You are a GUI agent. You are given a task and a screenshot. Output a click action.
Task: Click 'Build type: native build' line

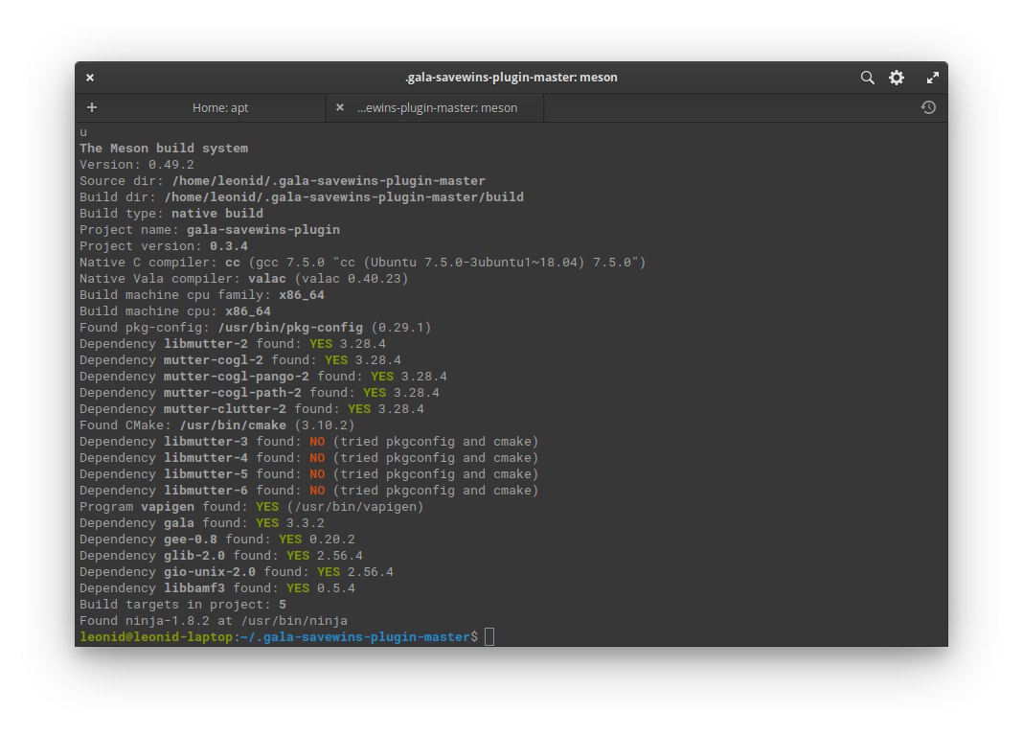[171, 214]
